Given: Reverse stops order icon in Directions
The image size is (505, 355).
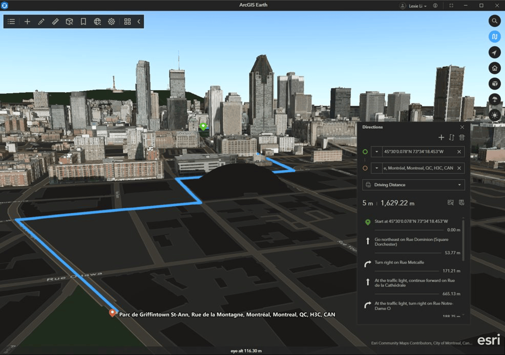Looking at the screenshot, I should tap(452, 137).
